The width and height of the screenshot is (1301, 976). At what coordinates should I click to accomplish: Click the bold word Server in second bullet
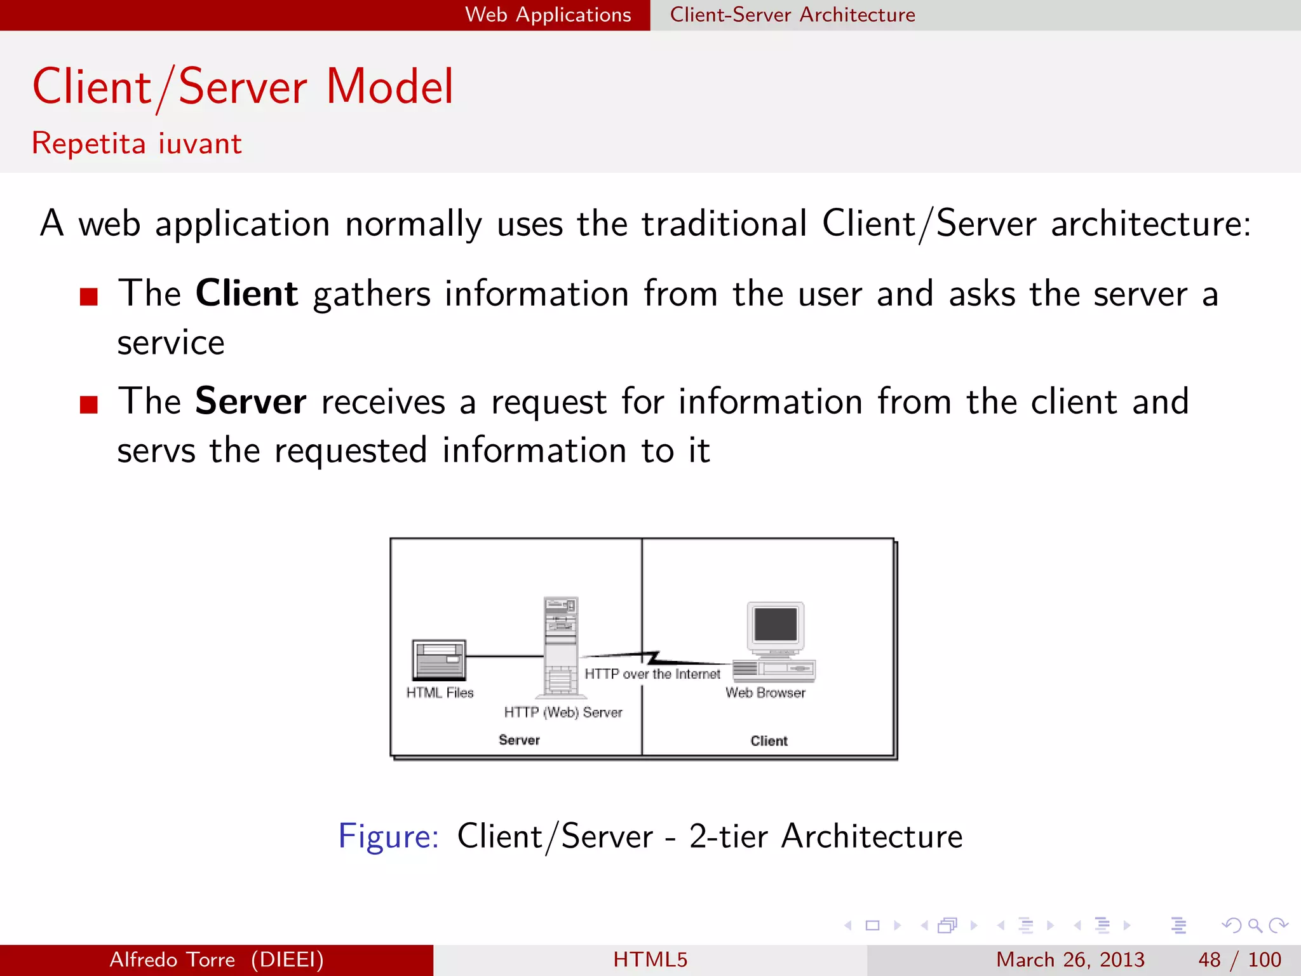click(x=251, y=402)
